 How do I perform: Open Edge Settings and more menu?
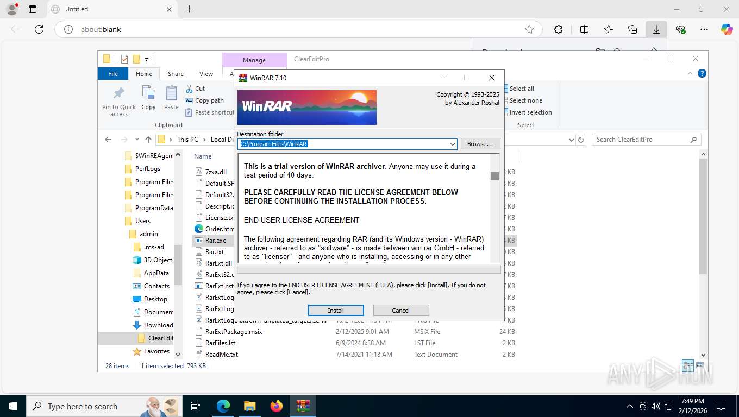click(704, 29)
